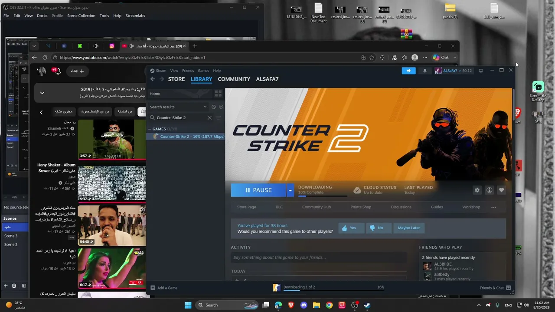Click the Downloading 1 of 2 progress bar
This screenshot has height=312, width=555.
[334, 289]
